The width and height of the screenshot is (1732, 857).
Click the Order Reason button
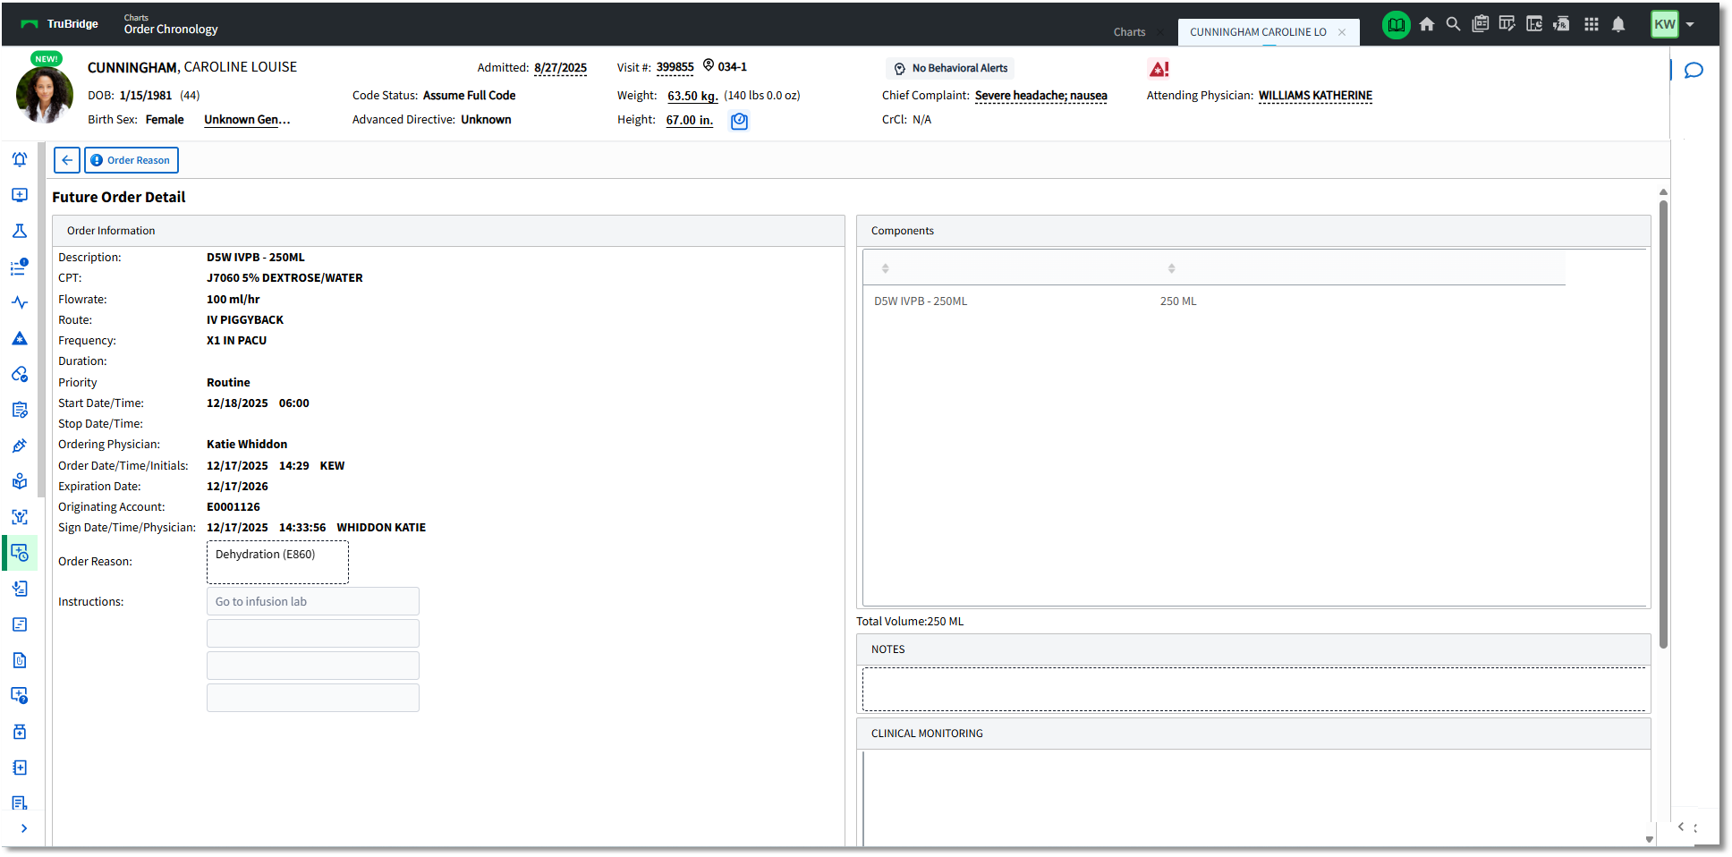132,160
